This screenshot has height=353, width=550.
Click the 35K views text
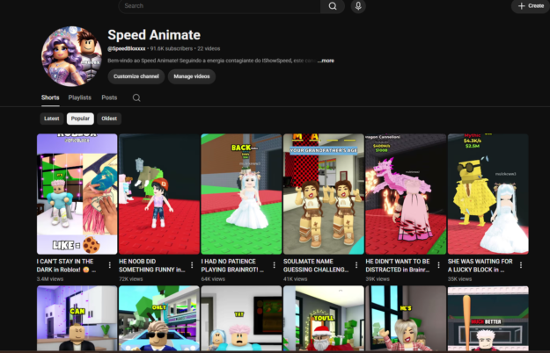click(x=460, y=279)
